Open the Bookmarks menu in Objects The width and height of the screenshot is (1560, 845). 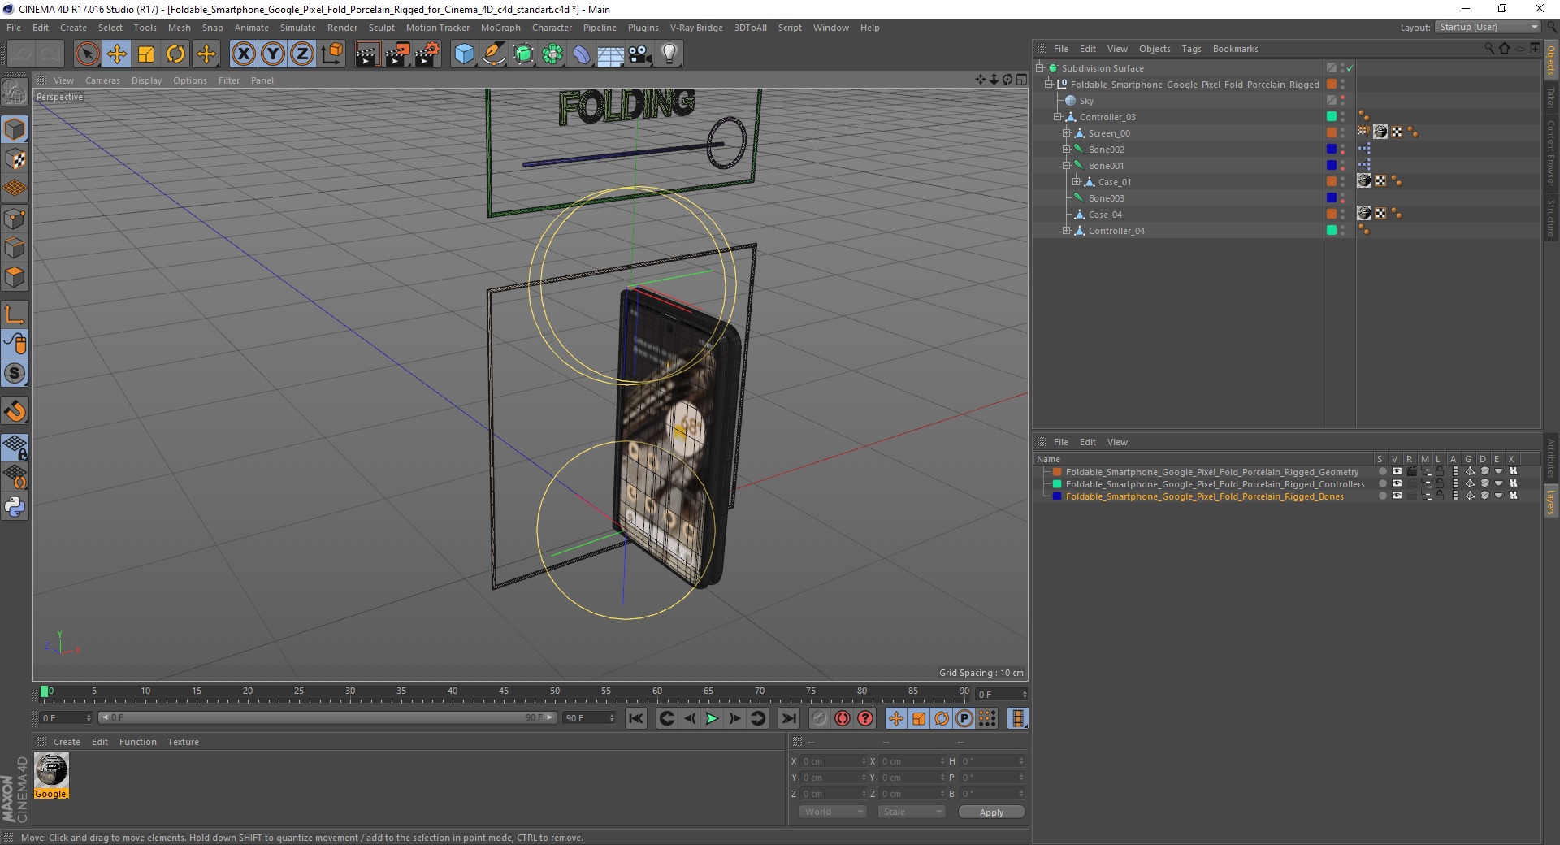[1235, 49]
